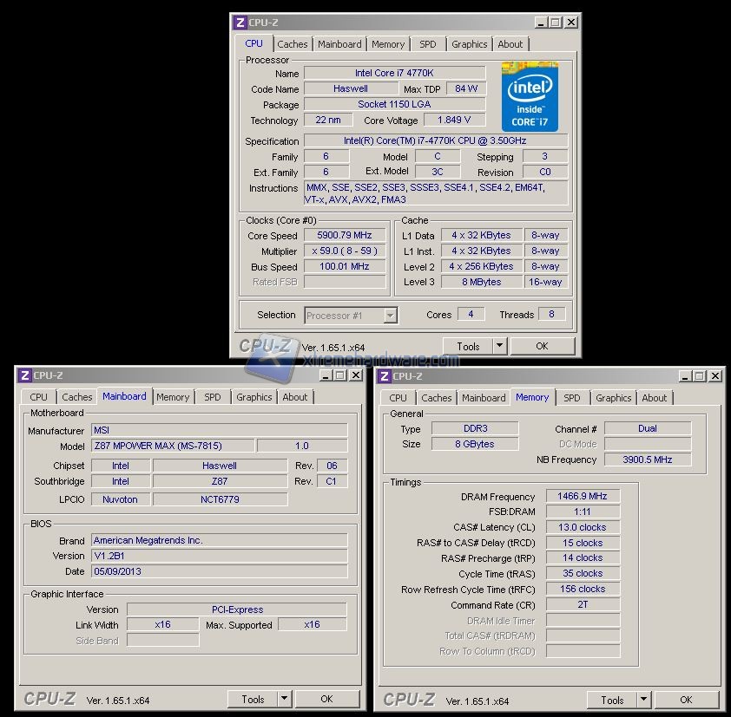Close the Memory CPU-Z window
731x717 pixels.
pyautogui.click(x=715, y=376)
